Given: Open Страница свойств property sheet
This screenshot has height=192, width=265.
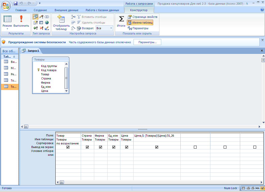Looking at the screenshot, I should click(142, 17).
